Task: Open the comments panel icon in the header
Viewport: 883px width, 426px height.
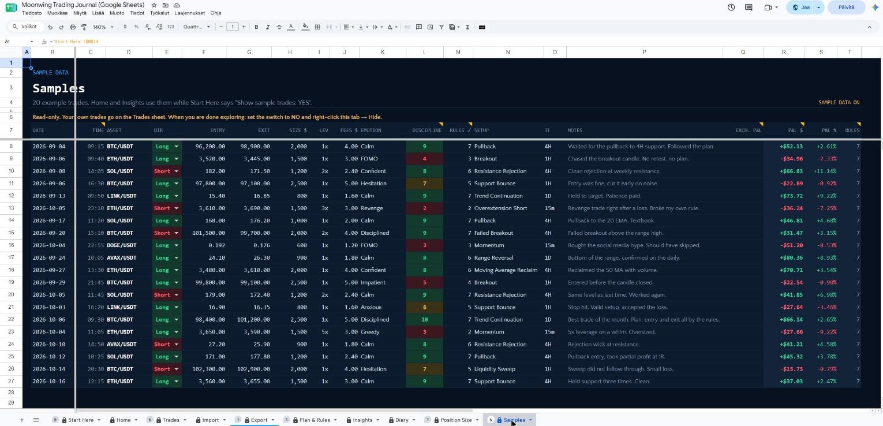Action: click(749, 8)
